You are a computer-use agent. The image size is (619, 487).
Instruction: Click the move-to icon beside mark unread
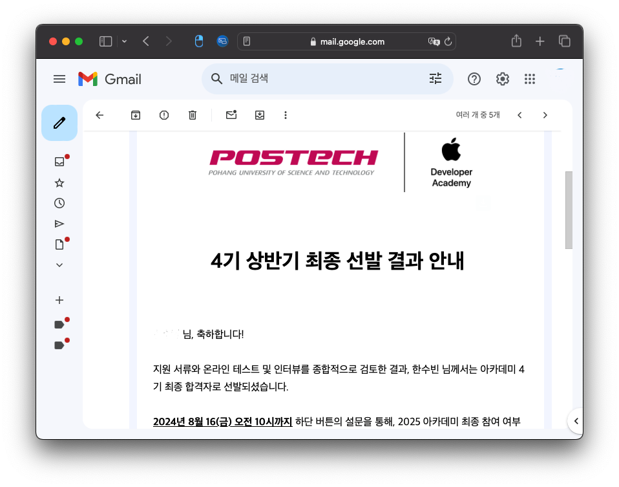pos(259,115)
